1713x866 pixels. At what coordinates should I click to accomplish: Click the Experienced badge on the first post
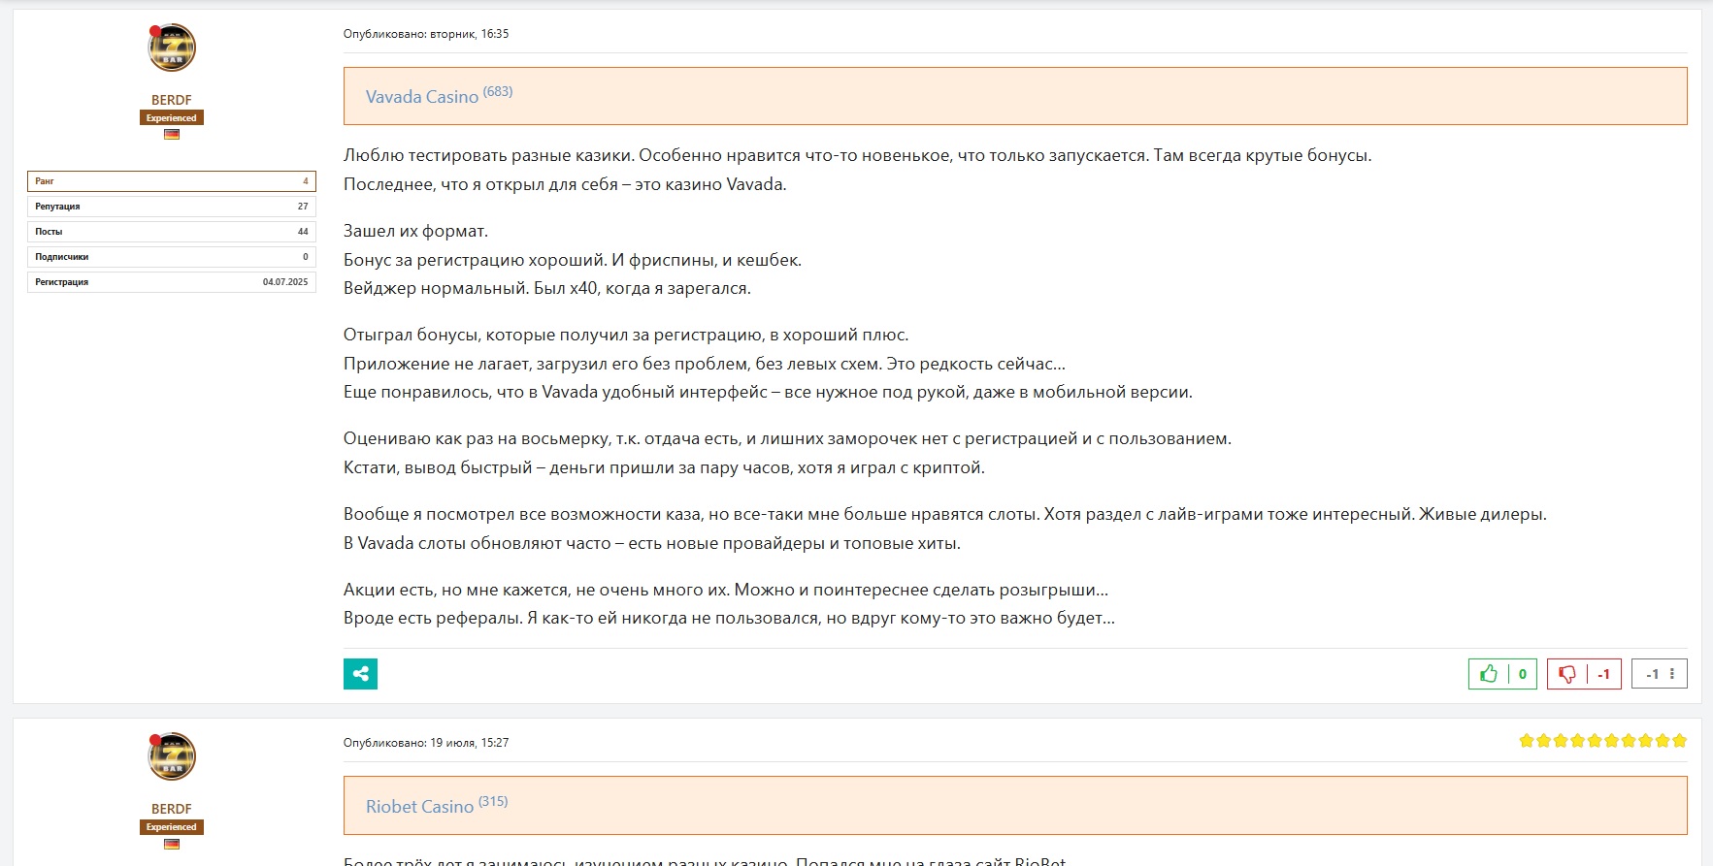(172, 118)
